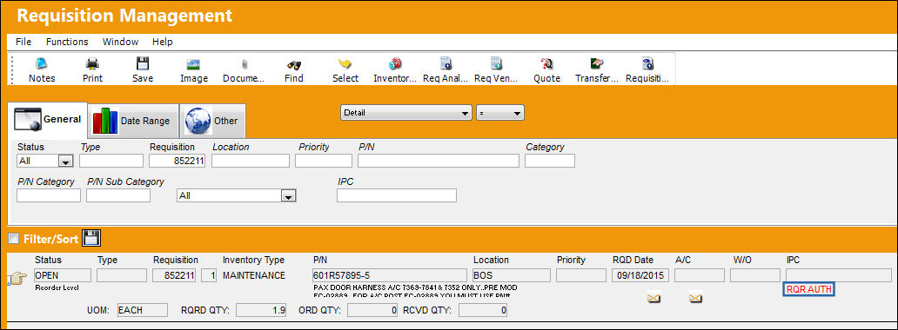Click the Location filter input field
Viewport: 898px width, 330px height.
tap(251, 161)
